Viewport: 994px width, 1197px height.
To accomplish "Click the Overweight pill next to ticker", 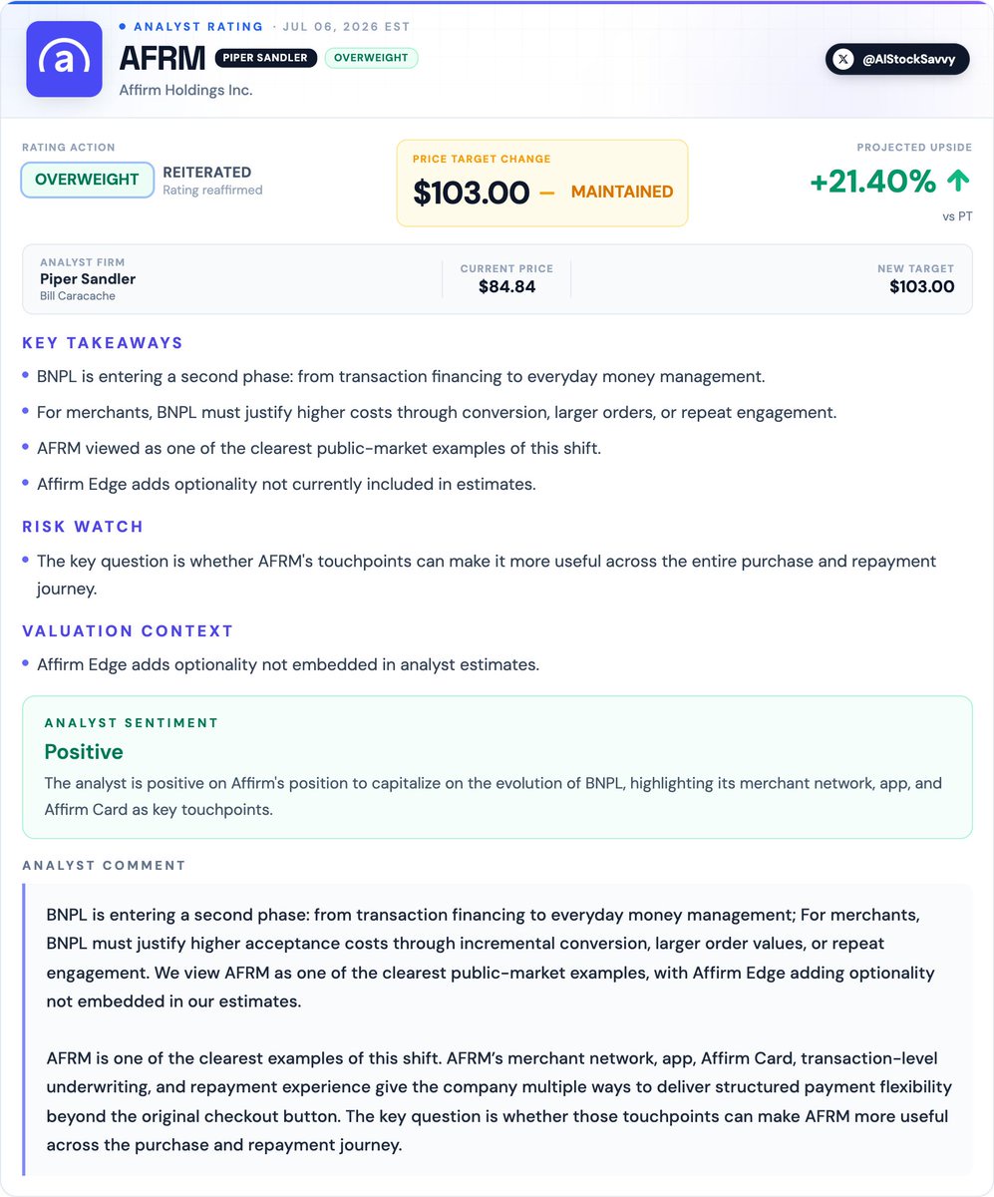I will click(x=371, y=58).
